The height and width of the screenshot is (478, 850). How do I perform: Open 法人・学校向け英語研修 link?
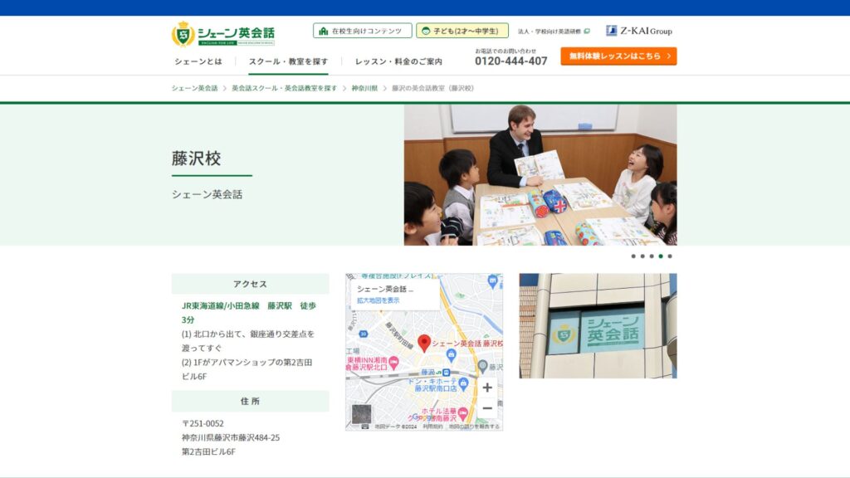[554, 32]
